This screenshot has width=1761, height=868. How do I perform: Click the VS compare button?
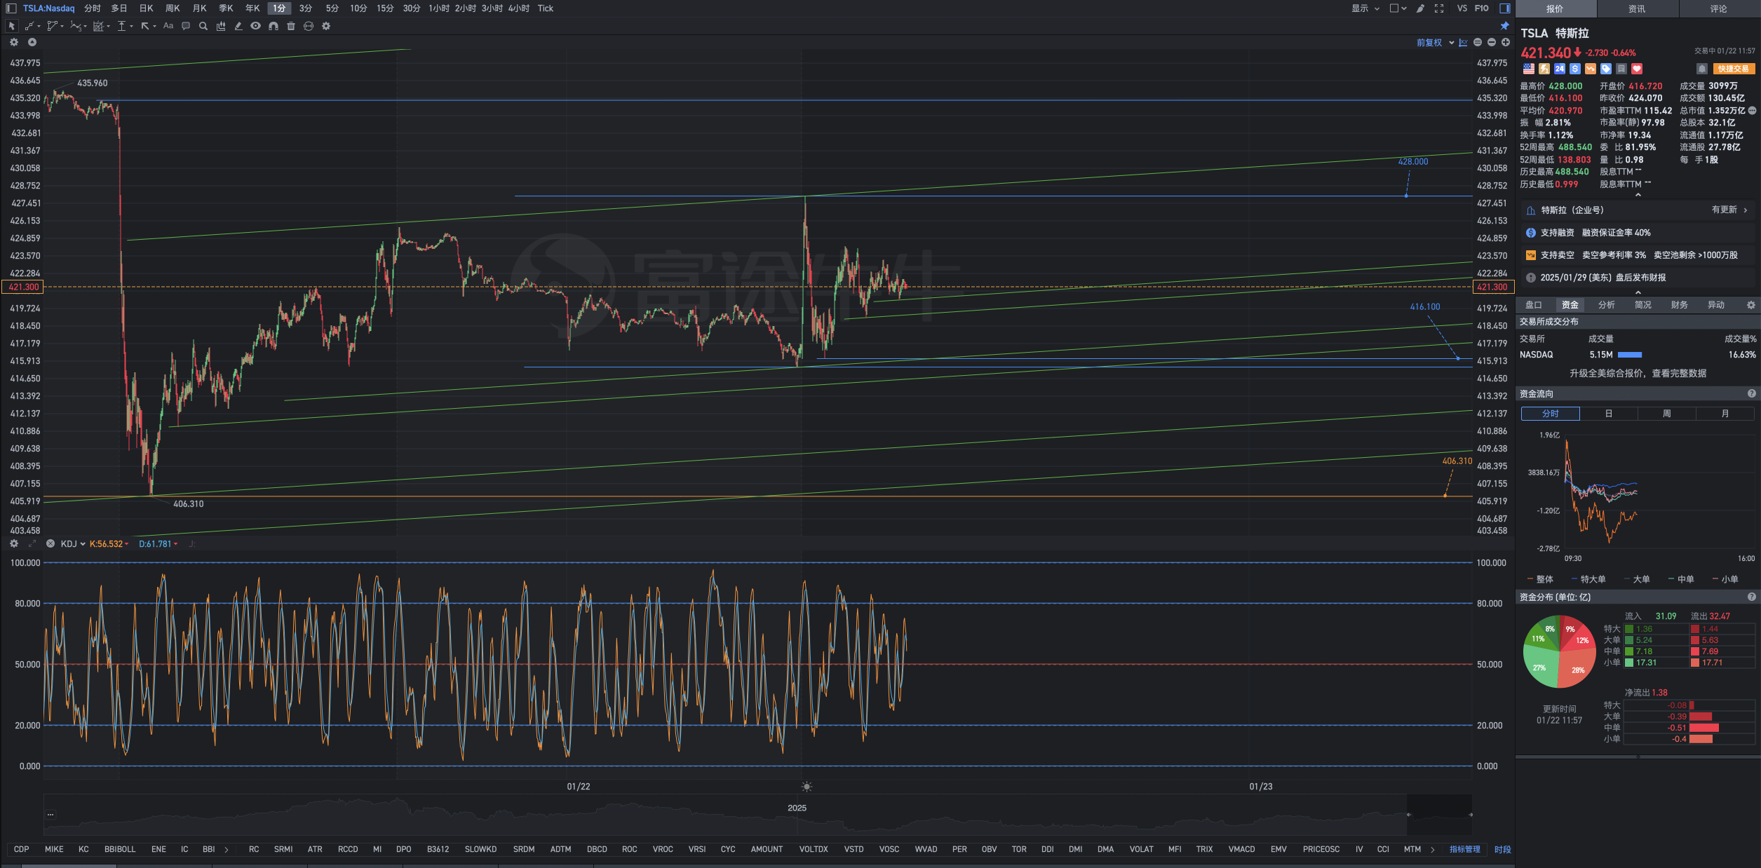point(1462,8)
